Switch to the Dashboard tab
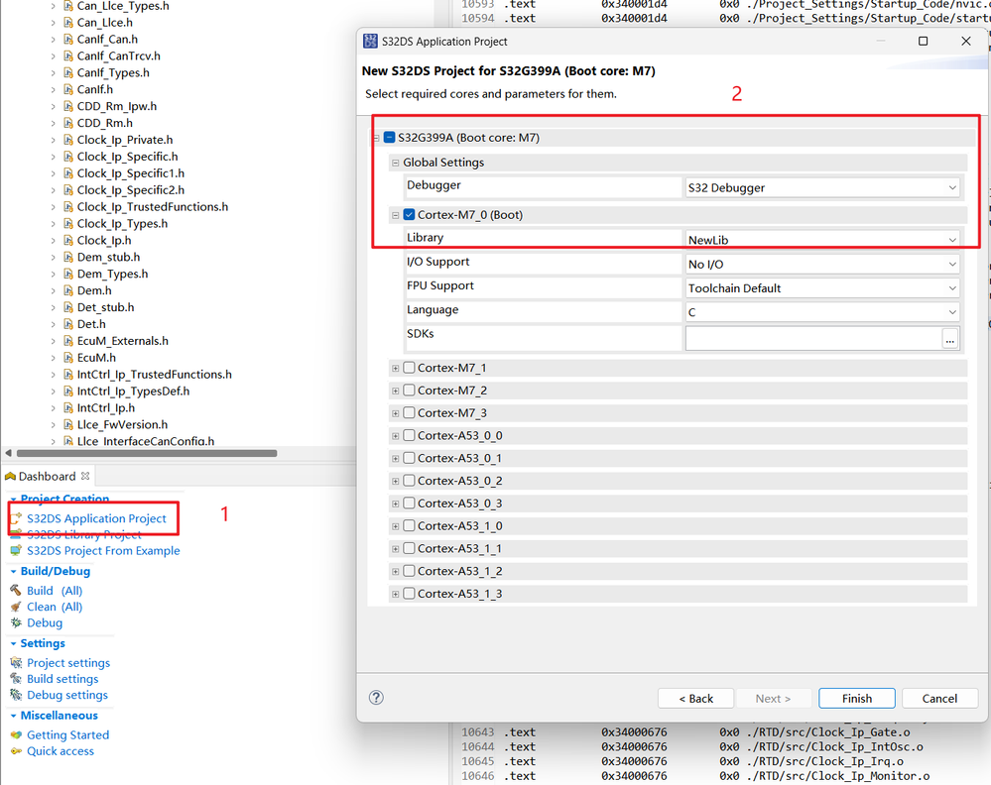Screen dimensions: 991x785 47,476
